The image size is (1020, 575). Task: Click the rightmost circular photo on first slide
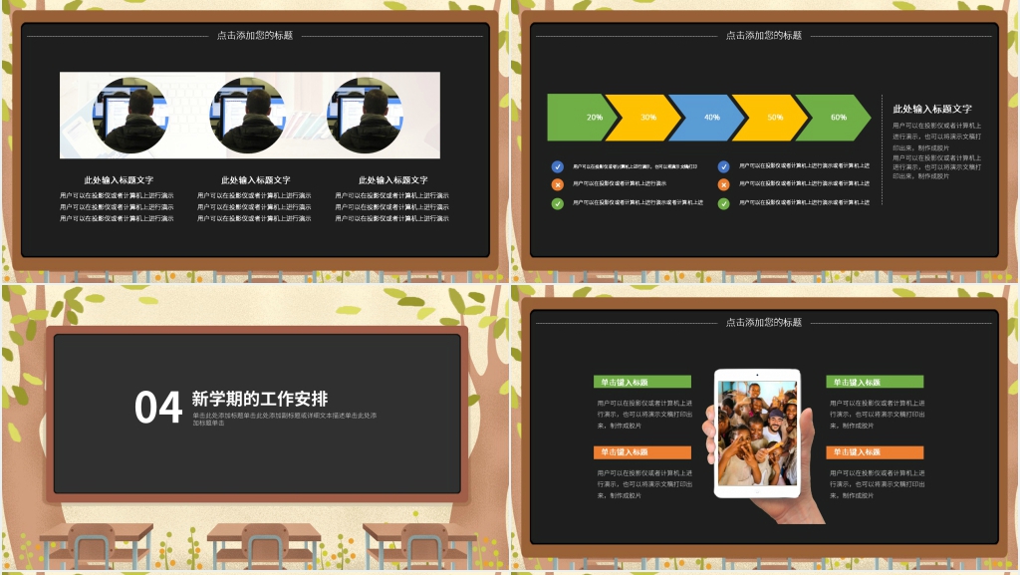pos(365,114)
